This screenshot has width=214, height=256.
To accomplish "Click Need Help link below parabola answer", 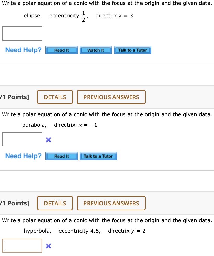I will 23,156.
